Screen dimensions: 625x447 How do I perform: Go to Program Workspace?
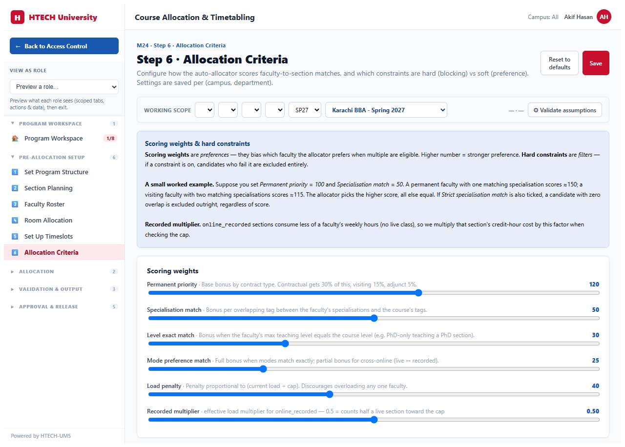64,138
